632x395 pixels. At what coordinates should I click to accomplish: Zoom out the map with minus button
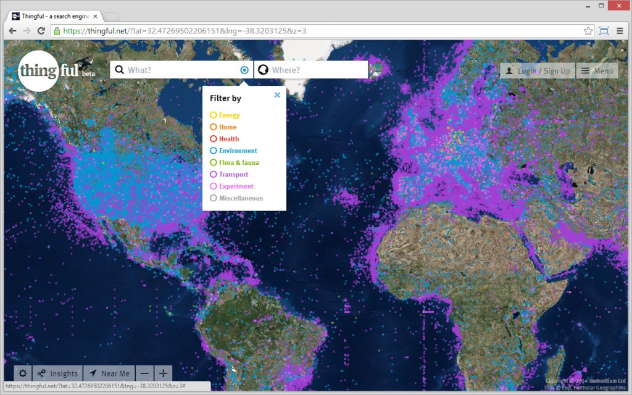coord(144,373)
